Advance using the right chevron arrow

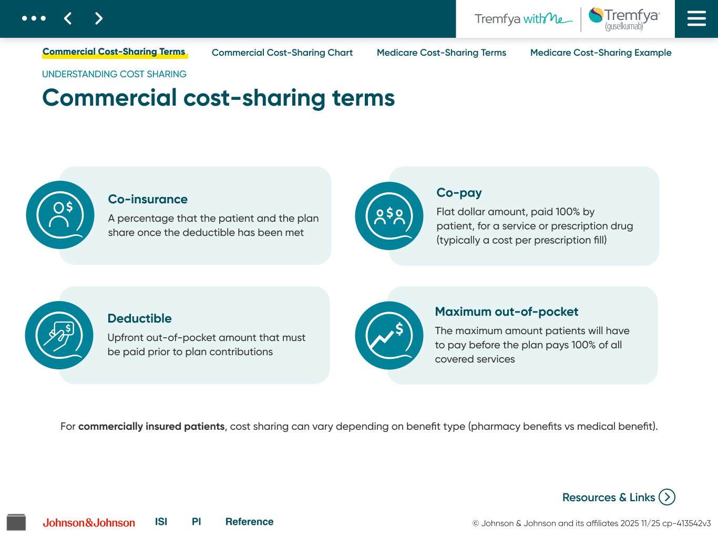point(98,18)
